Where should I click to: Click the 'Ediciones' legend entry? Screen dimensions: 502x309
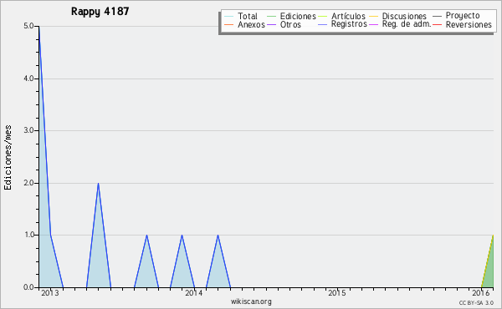click(x=298, y=16)
